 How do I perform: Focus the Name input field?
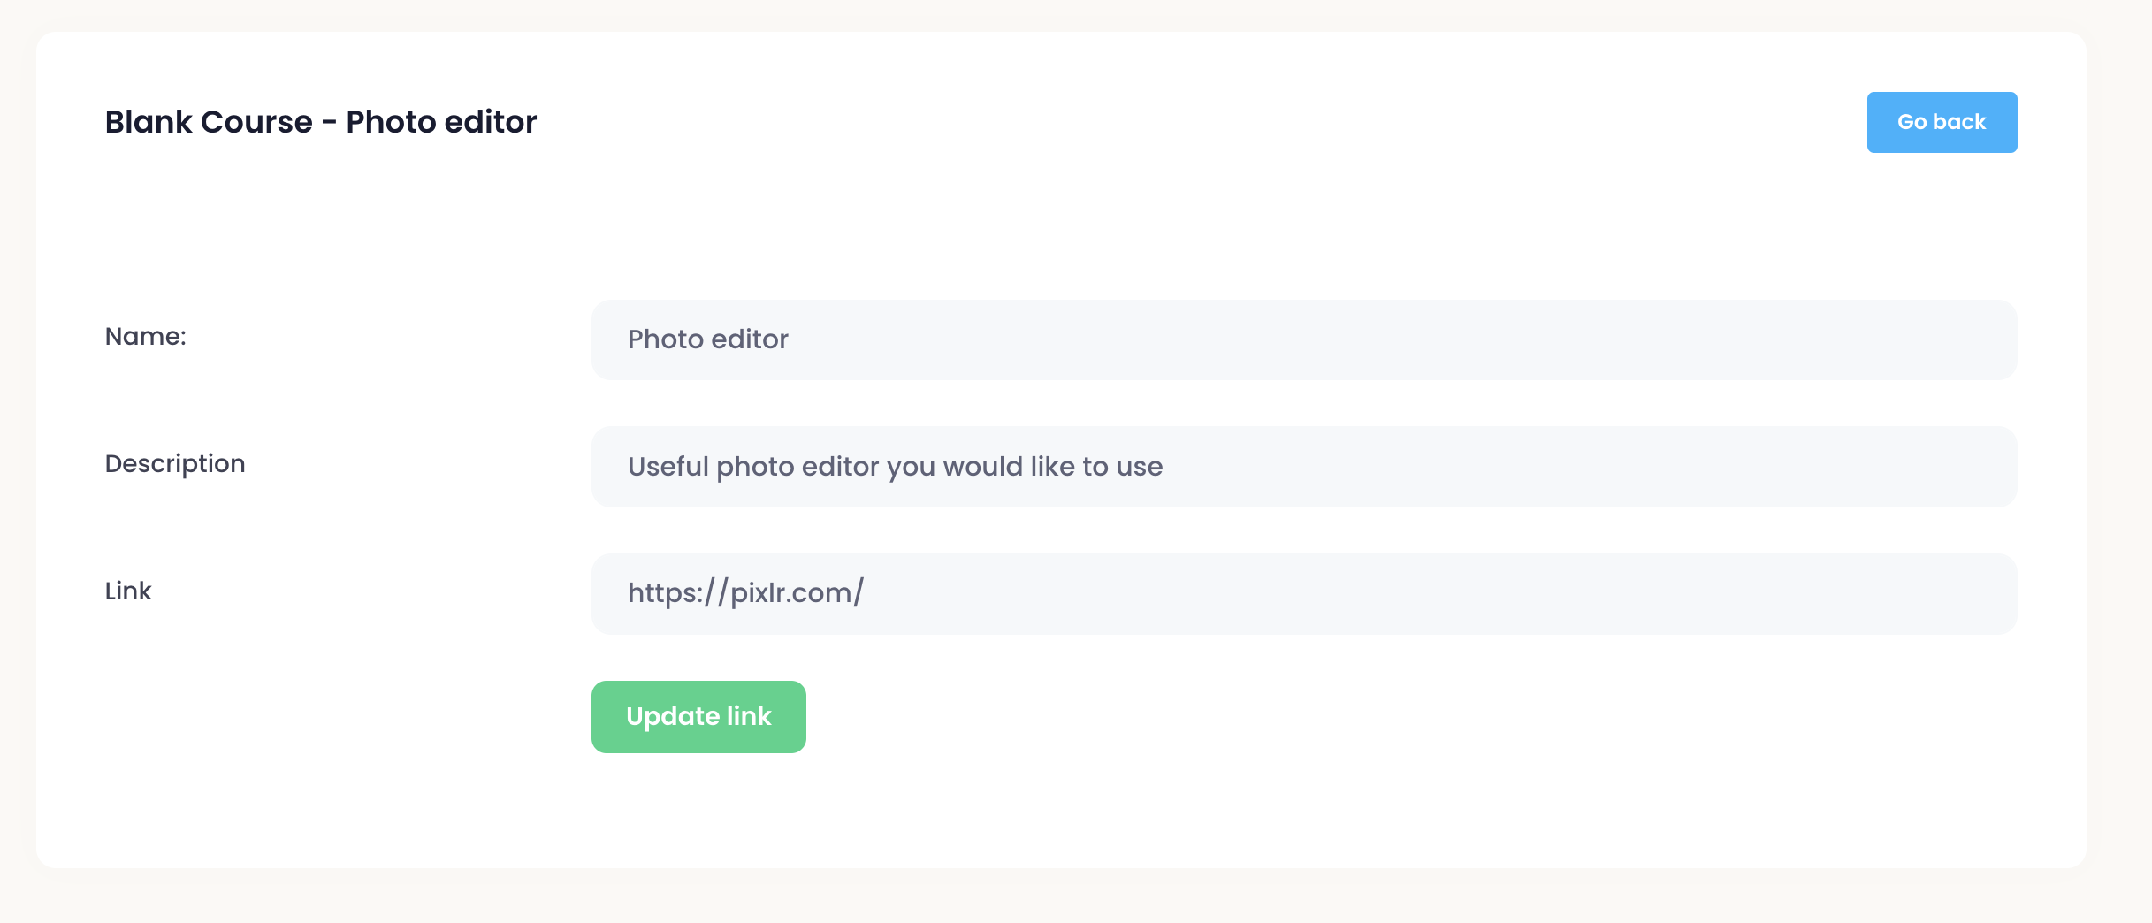point(1303,339)
